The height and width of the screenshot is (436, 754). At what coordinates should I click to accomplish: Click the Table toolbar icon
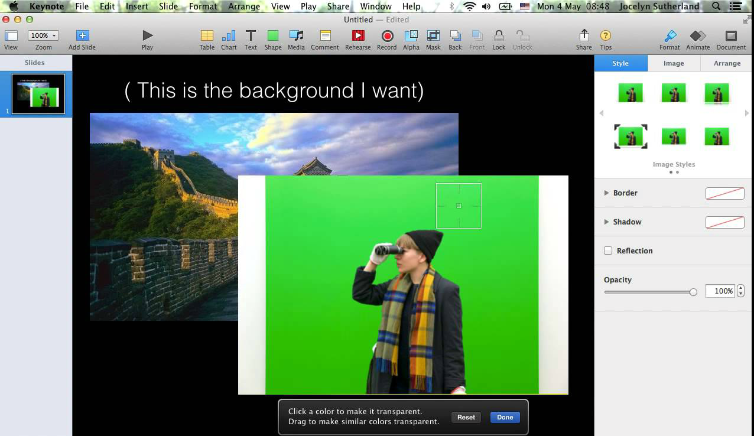tap(207, 36)
